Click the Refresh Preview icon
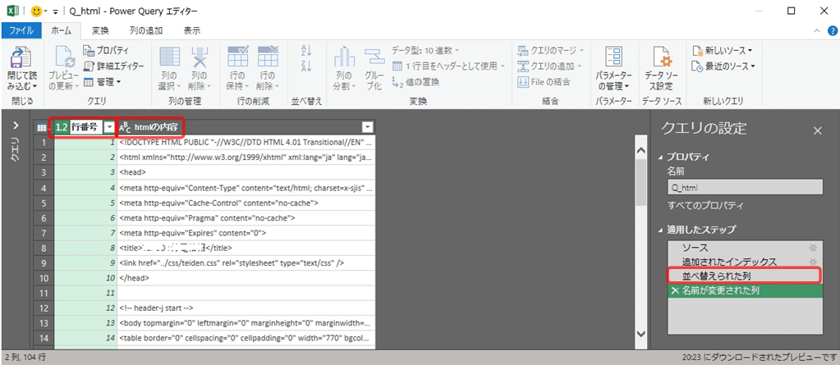The image size is (840, 365). (x=63, y=57)
